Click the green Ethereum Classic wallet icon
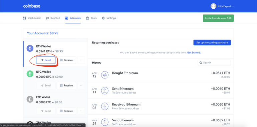This screenshot has height=127, width=257. (x=30, y=74)
